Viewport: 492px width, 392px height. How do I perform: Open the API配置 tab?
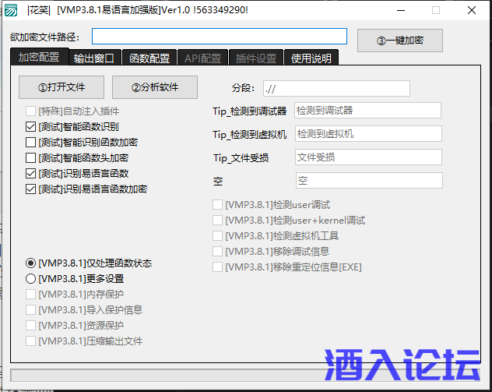202,58
